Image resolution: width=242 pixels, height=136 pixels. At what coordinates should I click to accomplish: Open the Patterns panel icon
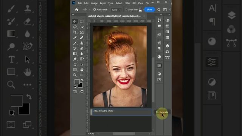[x=167, y=37]
